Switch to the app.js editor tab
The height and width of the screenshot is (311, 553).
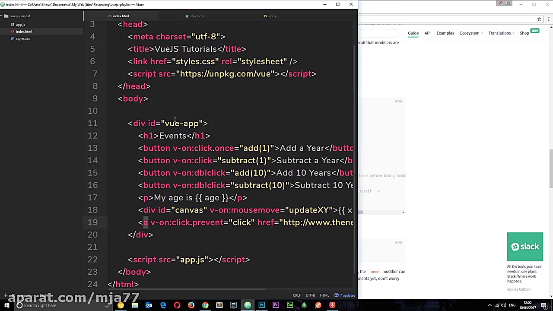pos(272,16)
